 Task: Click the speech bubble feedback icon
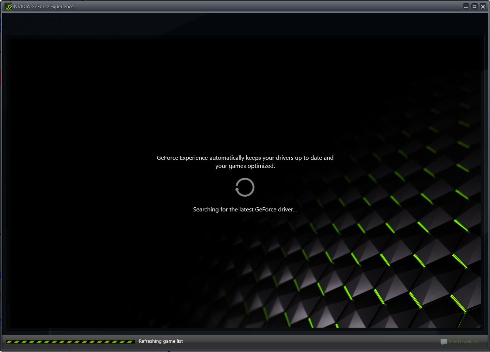point(444,342)
